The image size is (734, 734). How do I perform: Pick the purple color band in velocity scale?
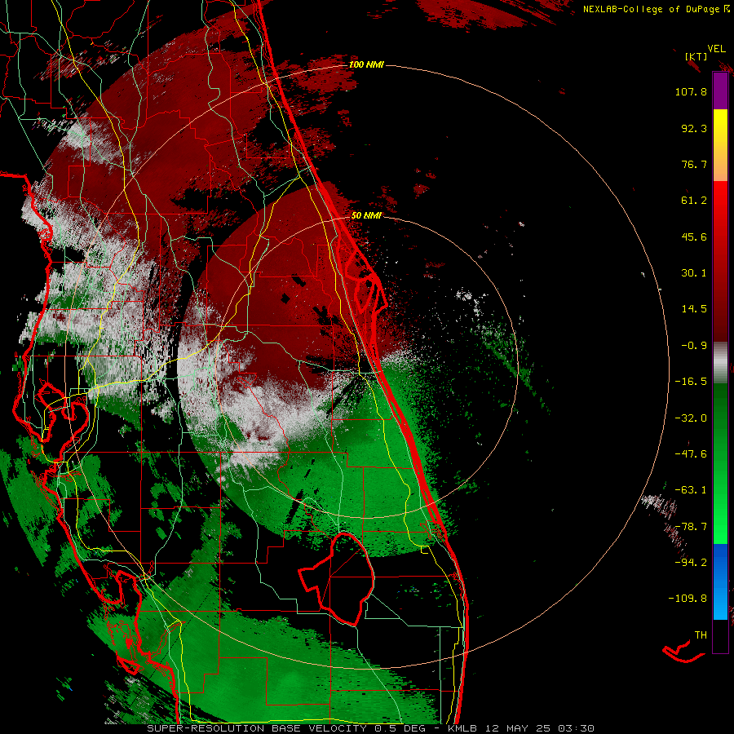720,91
